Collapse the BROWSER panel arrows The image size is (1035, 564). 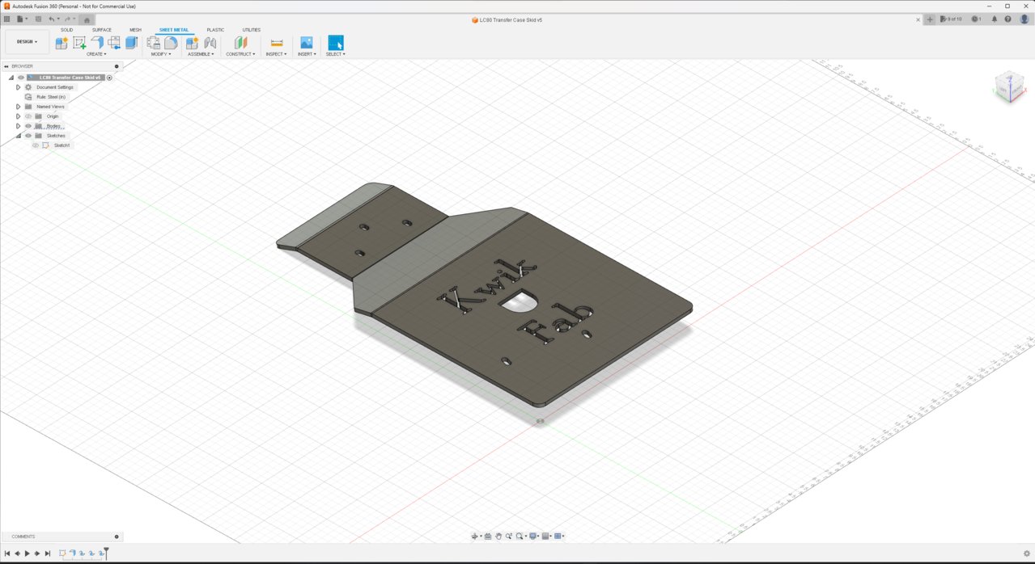(6, 66)
